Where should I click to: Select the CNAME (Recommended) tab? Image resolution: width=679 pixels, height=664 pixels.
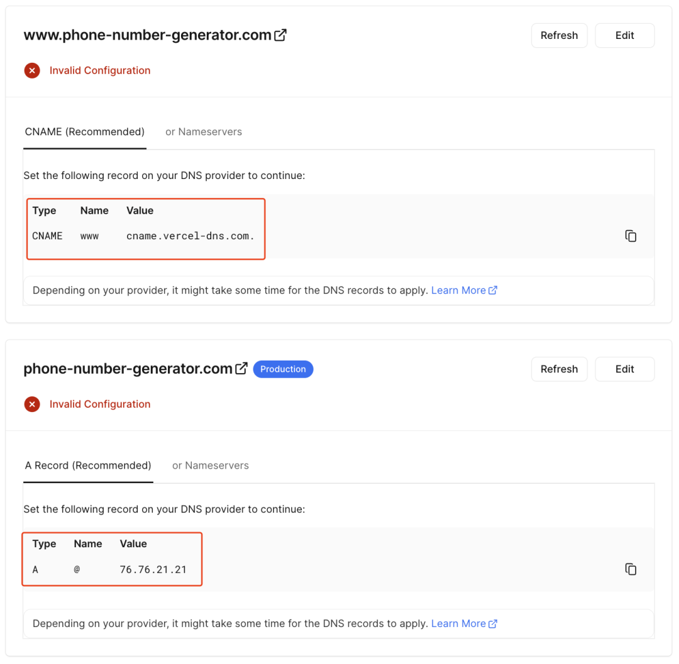click(85, 132)
